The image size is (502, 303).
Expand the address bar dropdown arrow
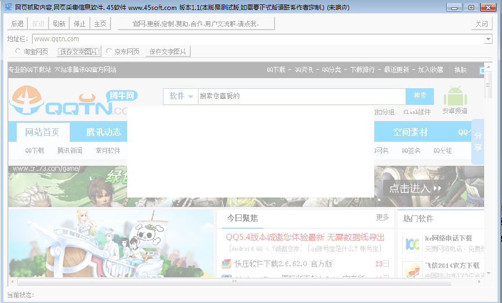488,39
